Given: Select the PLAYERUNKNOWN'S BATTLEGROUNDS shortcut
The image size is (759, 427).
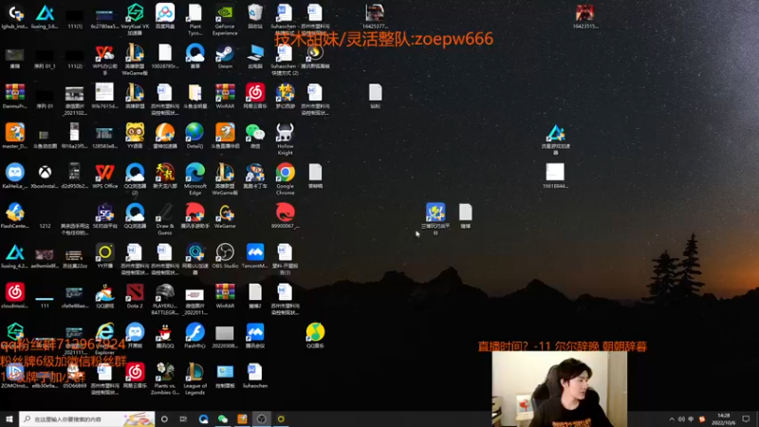Looking at the screenshot, I should [x=164, y=299].
